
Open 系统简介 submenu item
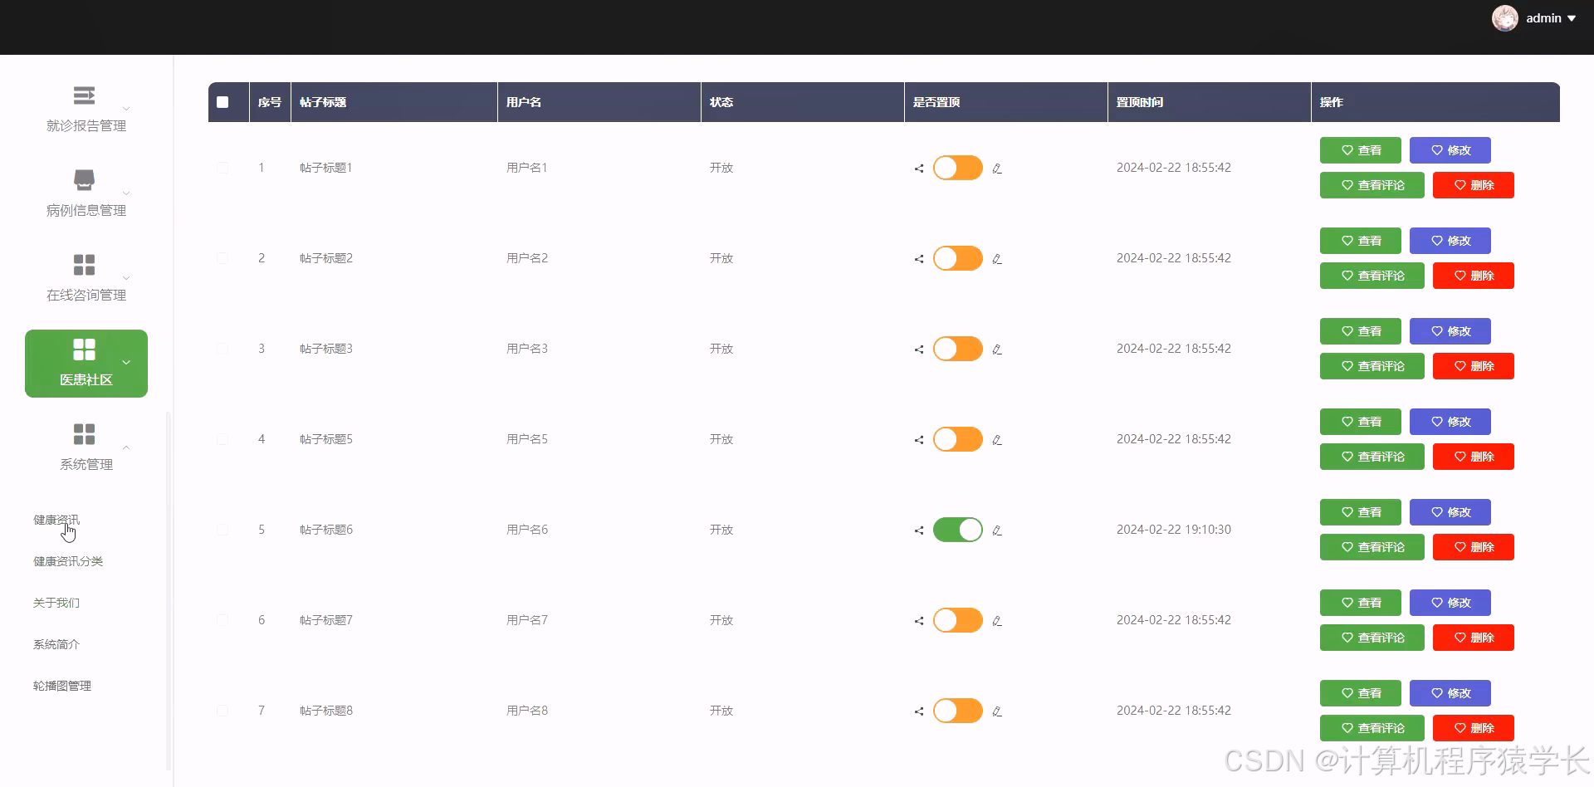[56, 644]
